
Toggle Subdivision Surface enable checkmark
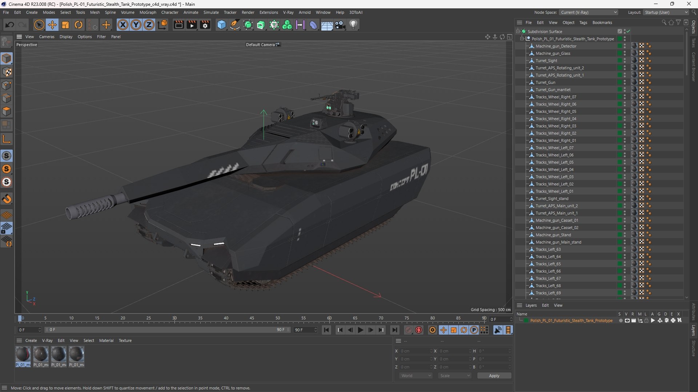pyautogui.click(x=628, y=32)
